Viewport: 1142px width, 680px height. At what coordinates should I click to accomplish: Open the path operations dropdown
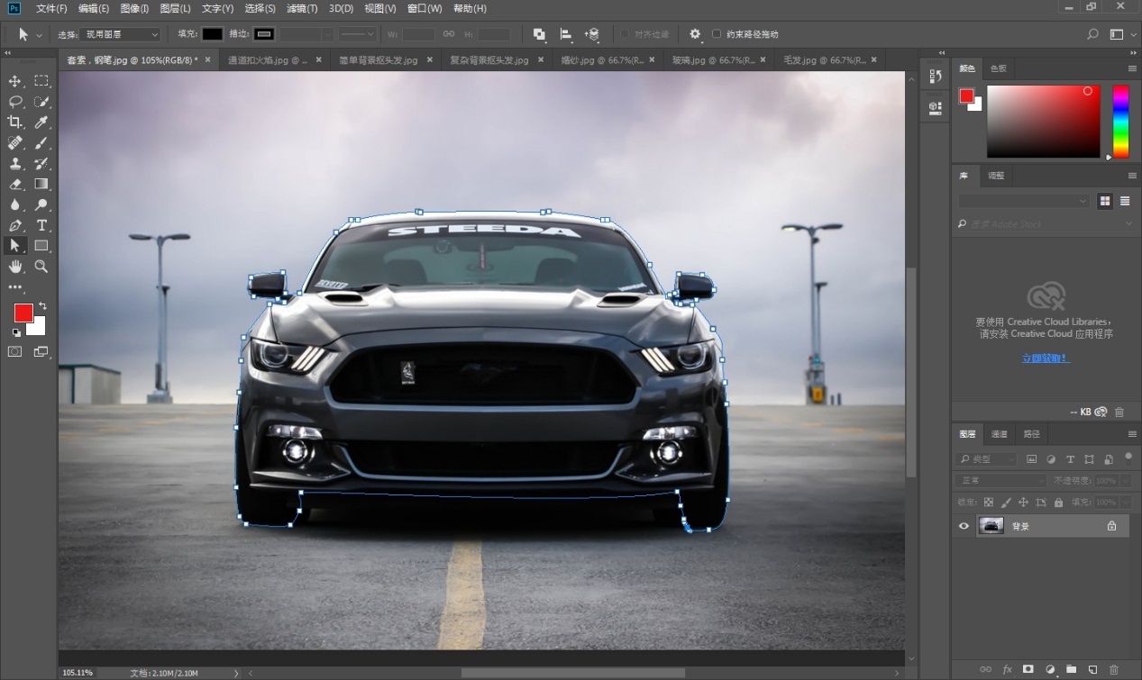pyautogui.click(x=539, y=34)
